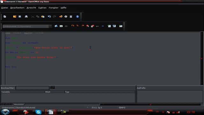Click the Cut scissors icon
This screenshot has width=204, height=115.
pyautogui.click(x=33, y=17)
